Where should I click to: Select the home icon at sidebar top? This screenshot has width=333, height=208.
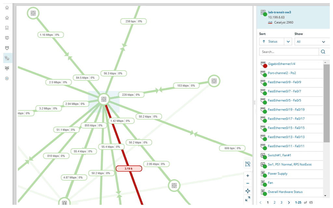pos(7,7)
